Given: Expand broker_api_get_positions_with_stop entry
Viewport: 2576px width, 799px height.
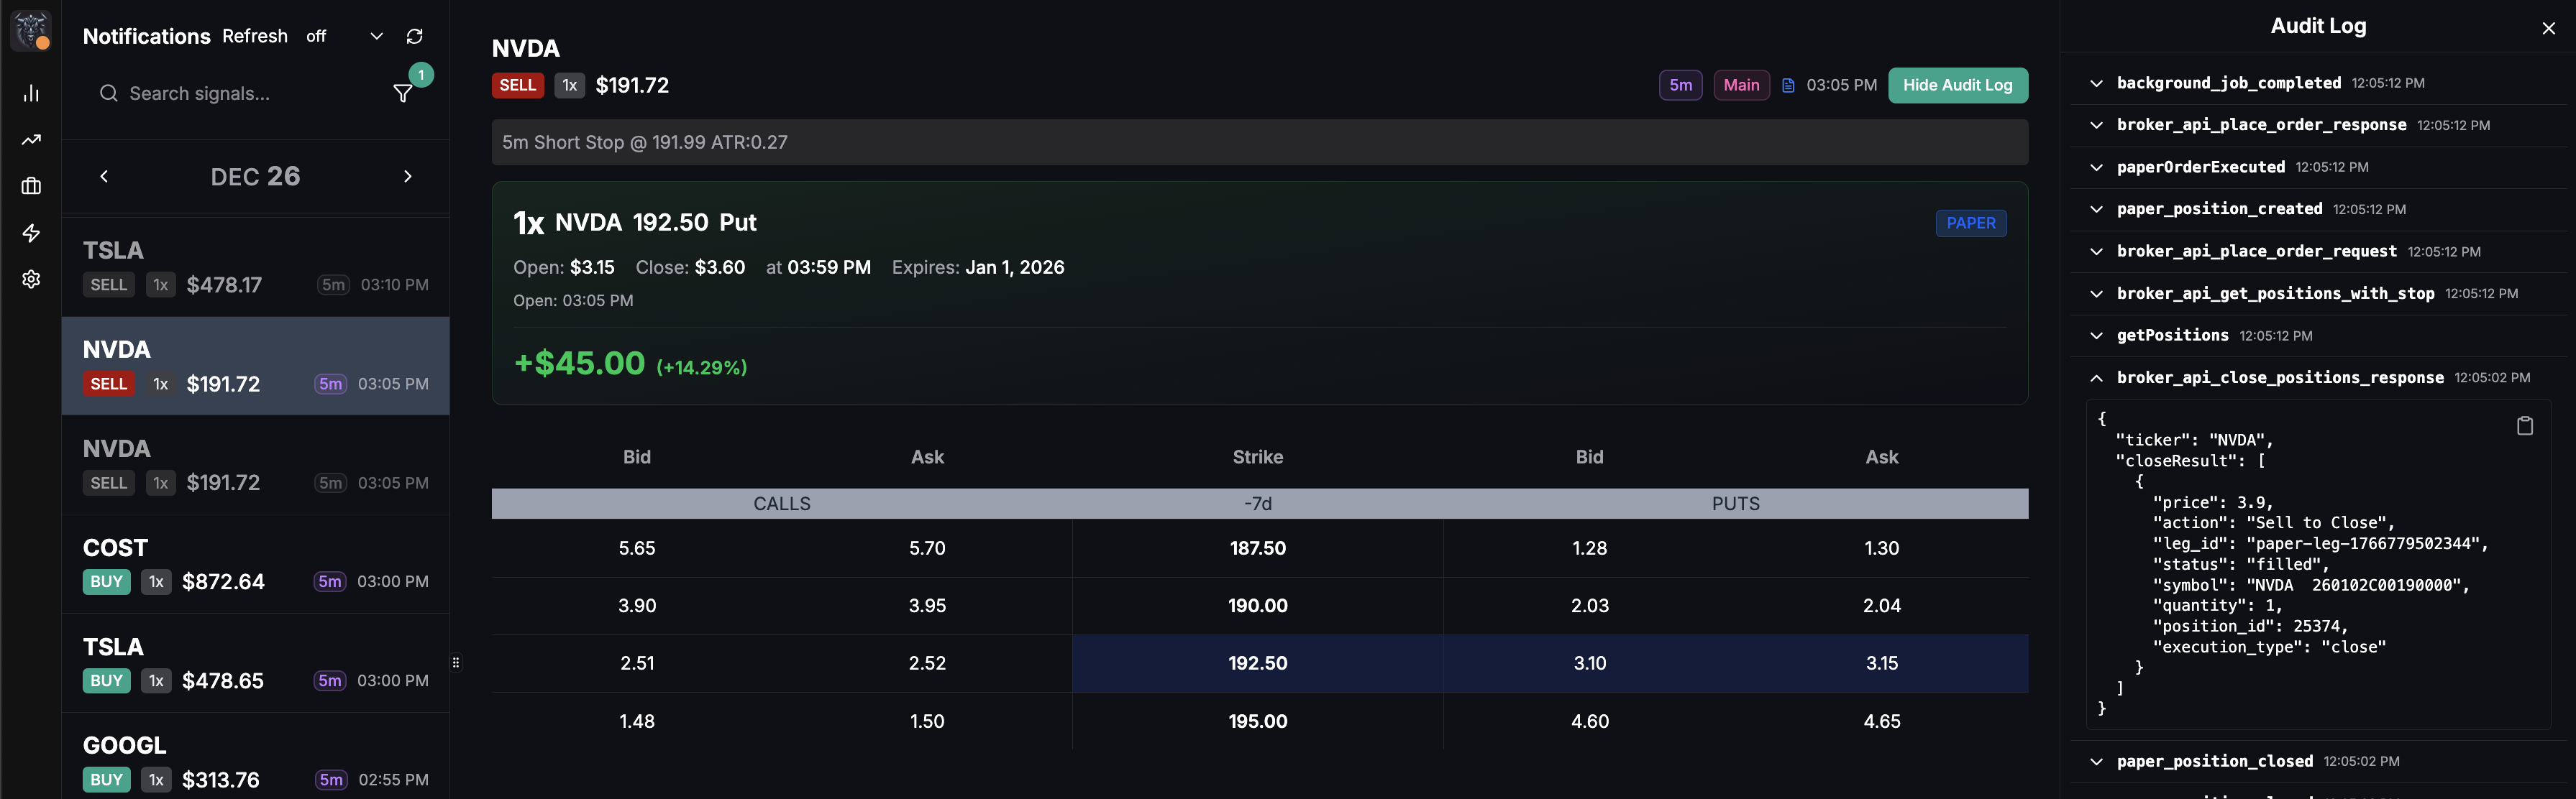Looking at the screenshot, I should [x=2318, y=294].
